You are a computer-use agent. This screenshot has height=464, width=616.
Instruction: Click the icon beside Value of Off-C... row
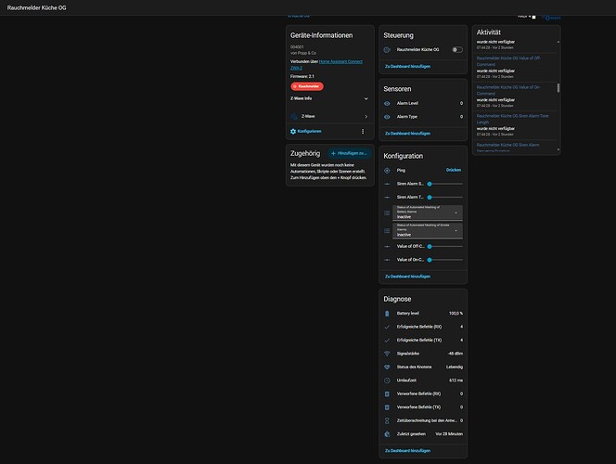pos(387,246)
